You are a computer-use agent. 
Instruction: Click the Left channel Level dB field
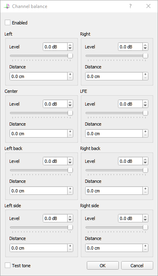(55, 47)
